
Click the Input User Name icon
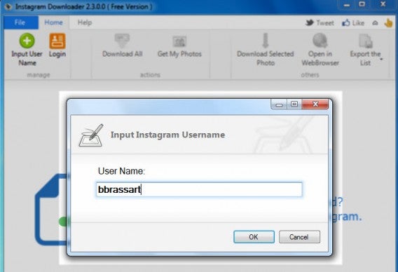coord(27,41)
